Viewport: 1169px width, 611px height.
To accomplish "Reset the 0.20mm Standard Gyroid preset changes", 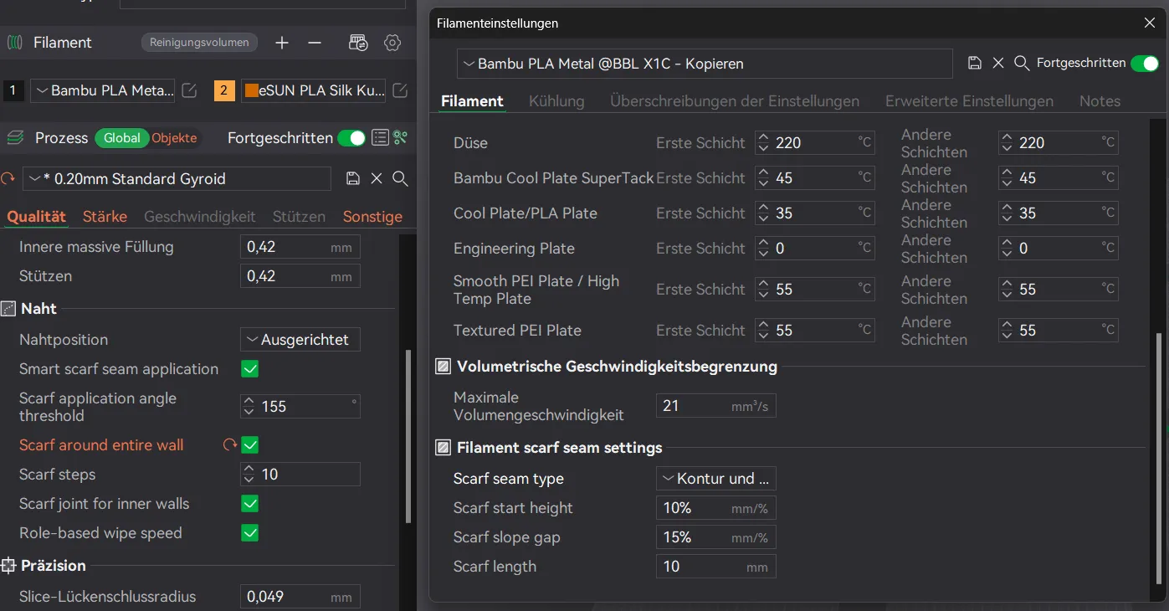I will pyautogui.click(x=8, y=178).
